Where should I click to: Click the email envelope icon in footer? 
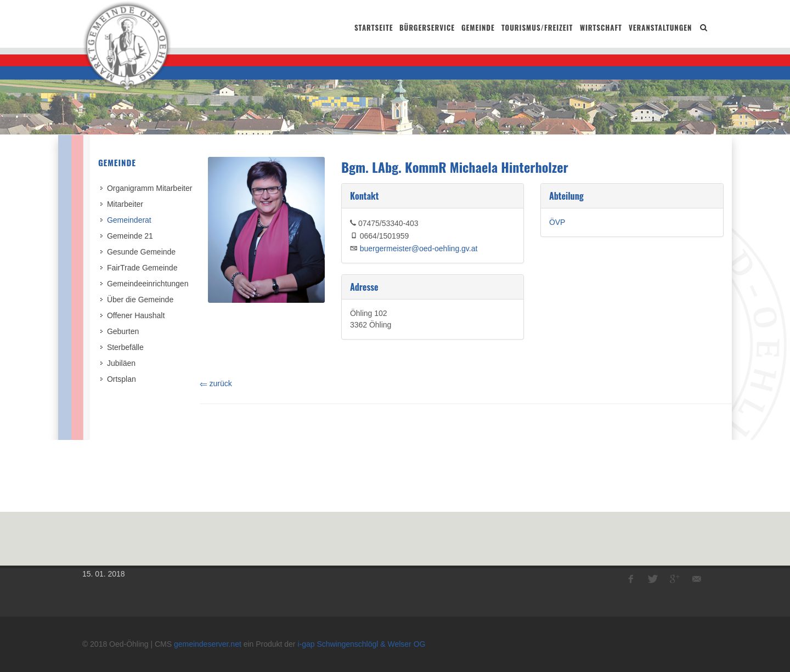[697, 579]
